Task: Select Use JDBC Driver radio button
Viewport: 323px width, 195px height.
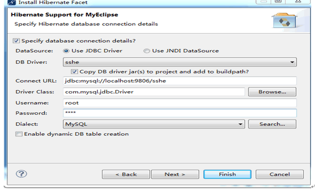Action: (x=66, y=51)
